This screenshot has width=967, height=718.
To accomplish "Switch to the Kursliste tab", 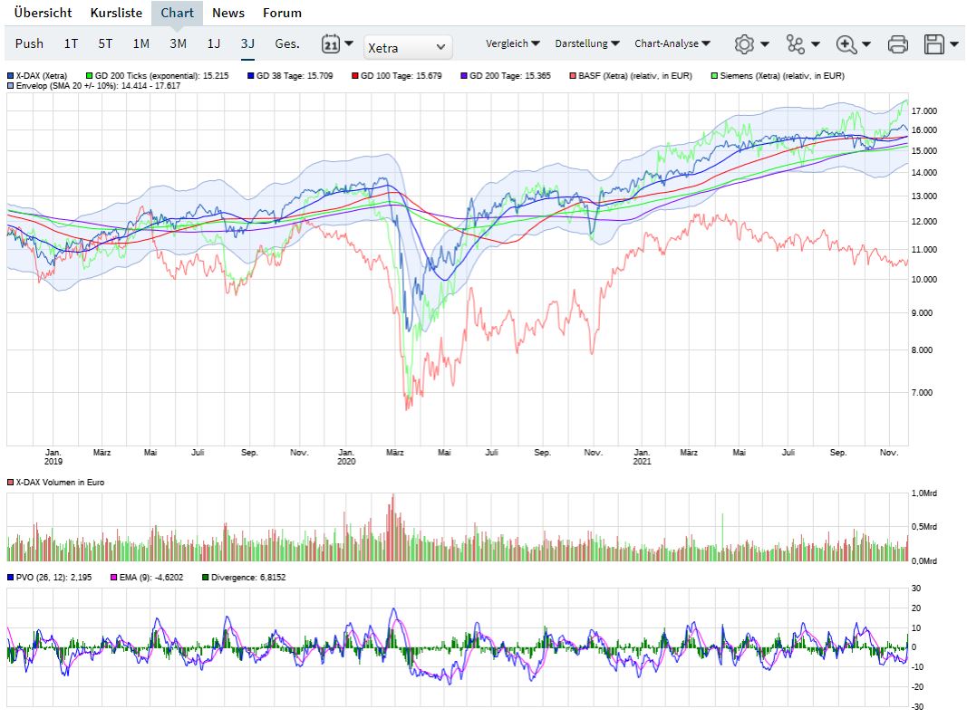I will 116,13.
